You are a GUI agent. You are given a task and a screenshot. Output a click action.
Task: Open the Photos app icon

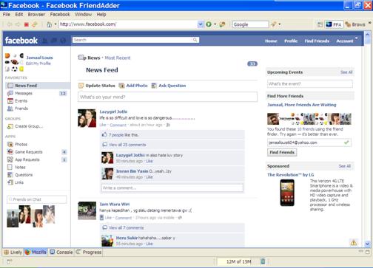coord(10,144)
